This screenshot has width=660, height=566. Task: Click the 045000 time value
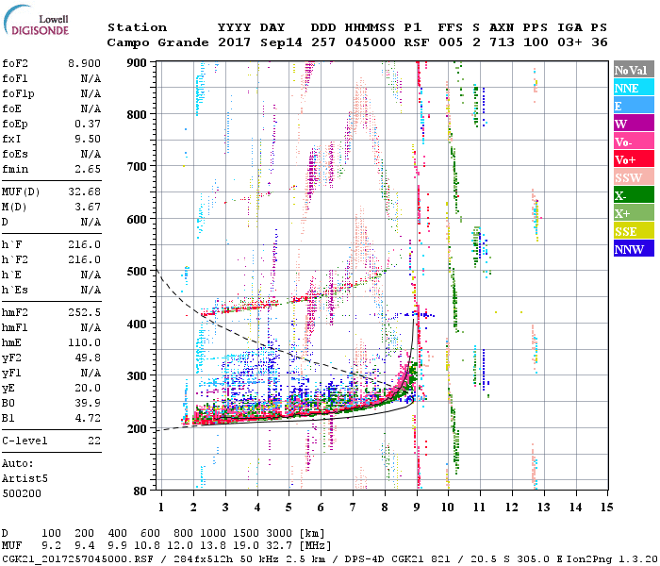[371, 42]
